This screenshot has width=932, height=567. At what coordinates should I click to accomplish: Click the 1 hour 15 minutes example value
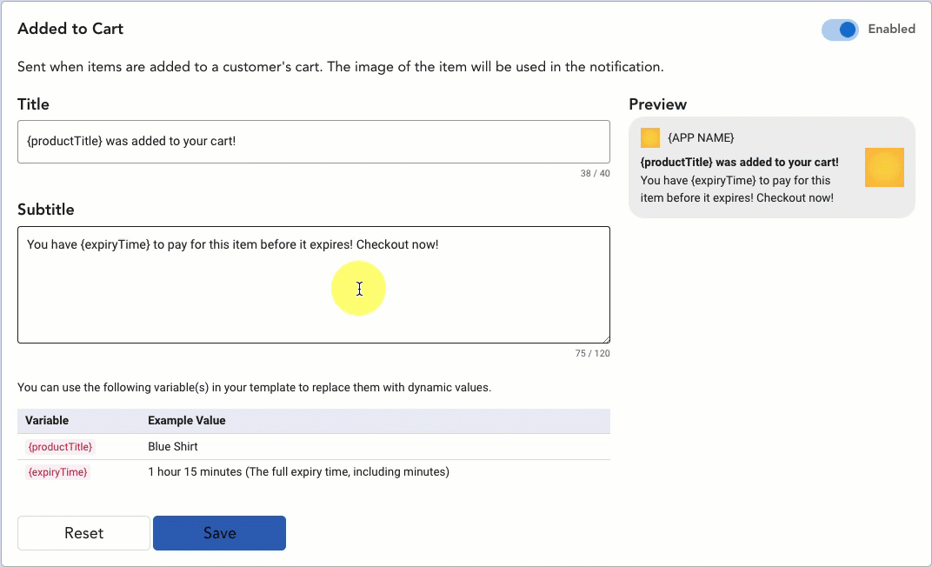(298, 472)
